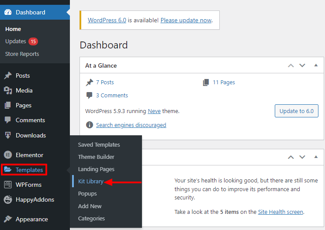The image size is (325, 230).
Task: Click the Neve theme link
Action: click(x=154, y=111)
